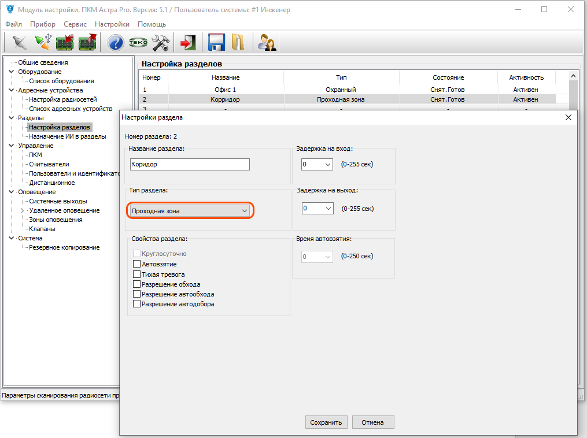Open the Помощь menu
Image resolution: width=587 pixels, height=438 pixels.
[x=152, y=24]
